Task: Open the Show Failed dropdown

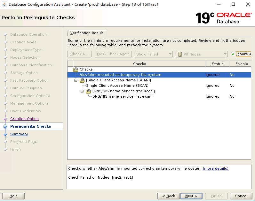Action: point(154,54)
